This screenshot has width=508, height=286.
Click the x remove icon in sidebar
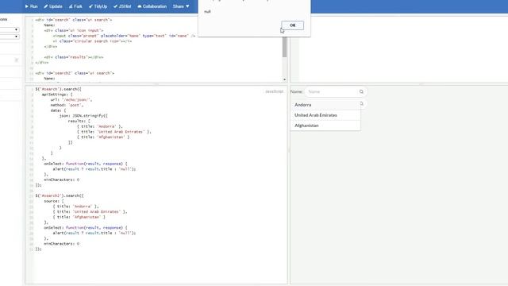pyautogui.click(x=17, y=60)
